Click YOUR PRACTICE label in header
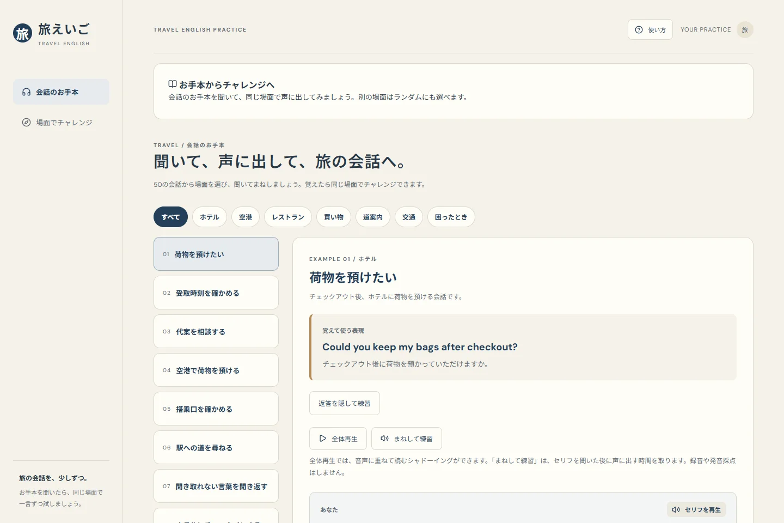This screenshot has height=523, width=784. point(706,29)
